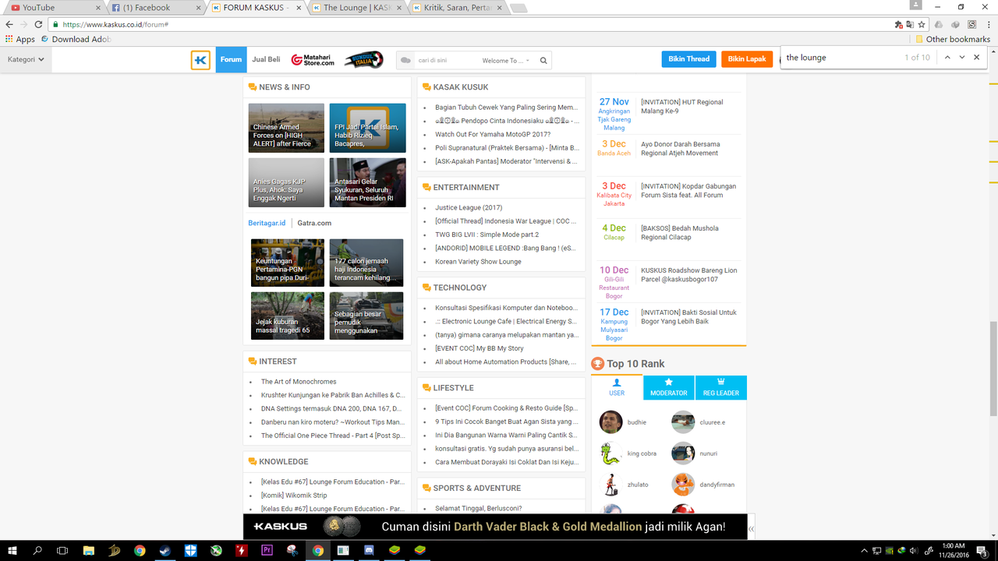Open user king cobra's profile
The width and height of the screenshot is (998, 561).
click(x=642, y=453)
